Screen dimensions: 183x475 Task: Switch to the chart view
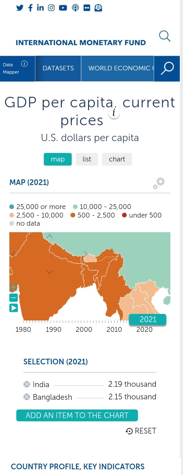click(117, 159)
